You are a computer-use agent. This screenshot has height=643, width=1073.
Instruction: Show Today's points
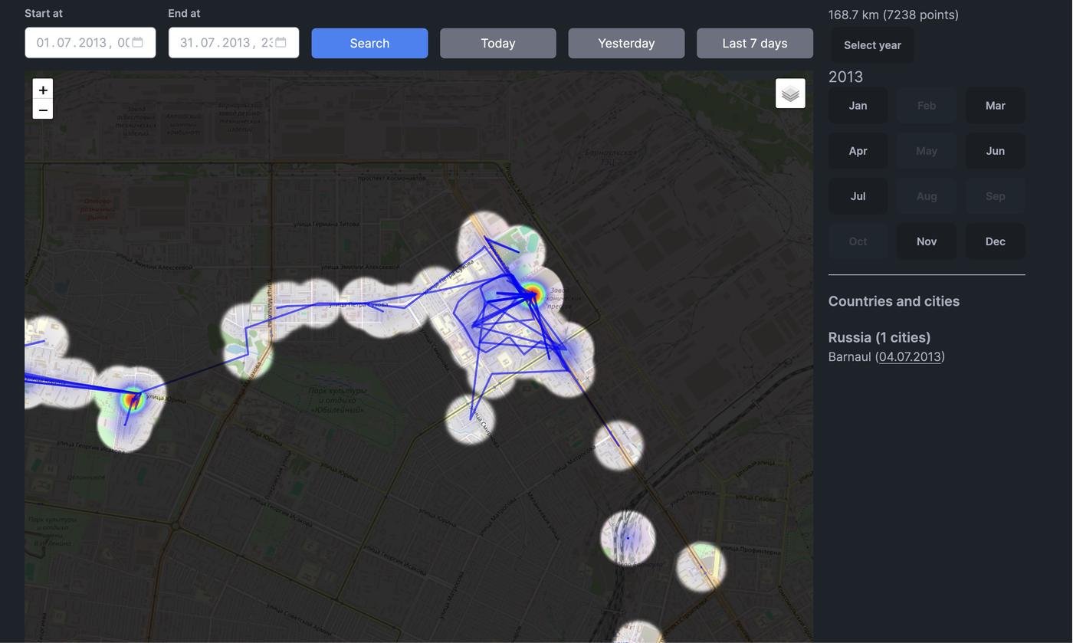click(498, 44)
